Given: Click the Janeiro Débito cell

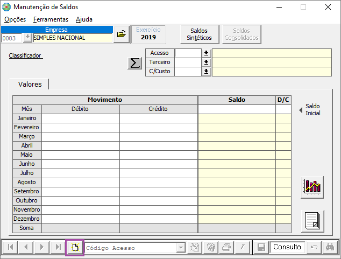Looking at the screenshot, I should click(81, 118).
